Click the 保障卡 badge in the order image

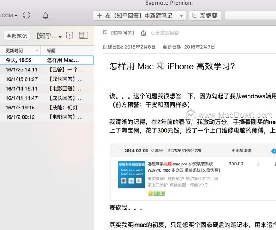(x=156, y=193)
